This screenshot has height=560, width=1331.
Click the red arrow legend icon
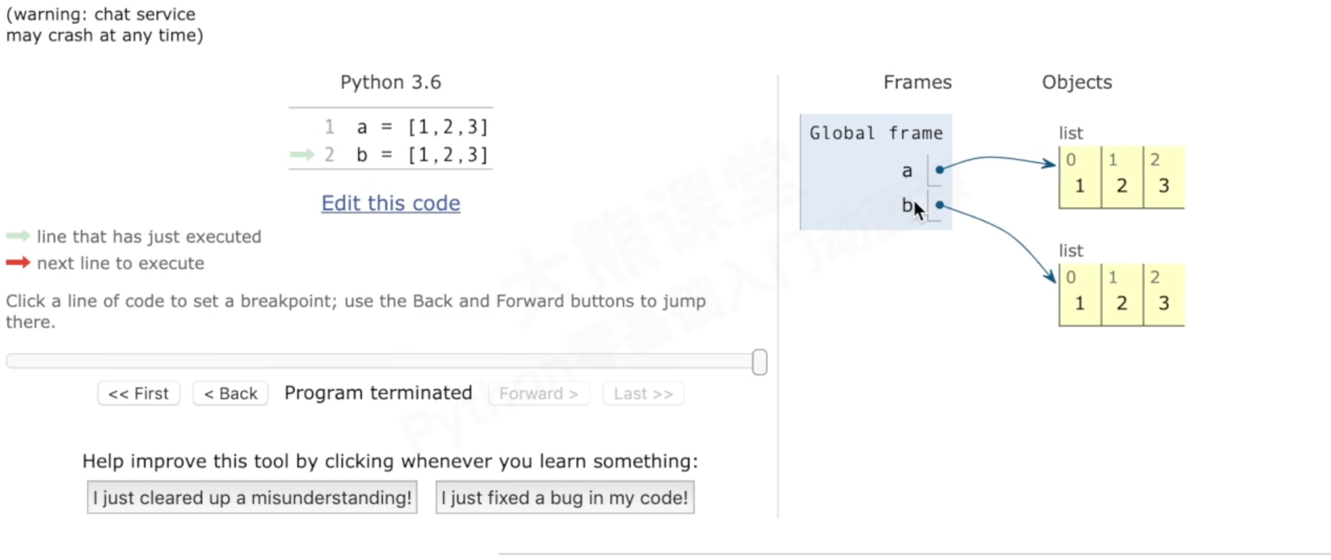pos(18,263)
